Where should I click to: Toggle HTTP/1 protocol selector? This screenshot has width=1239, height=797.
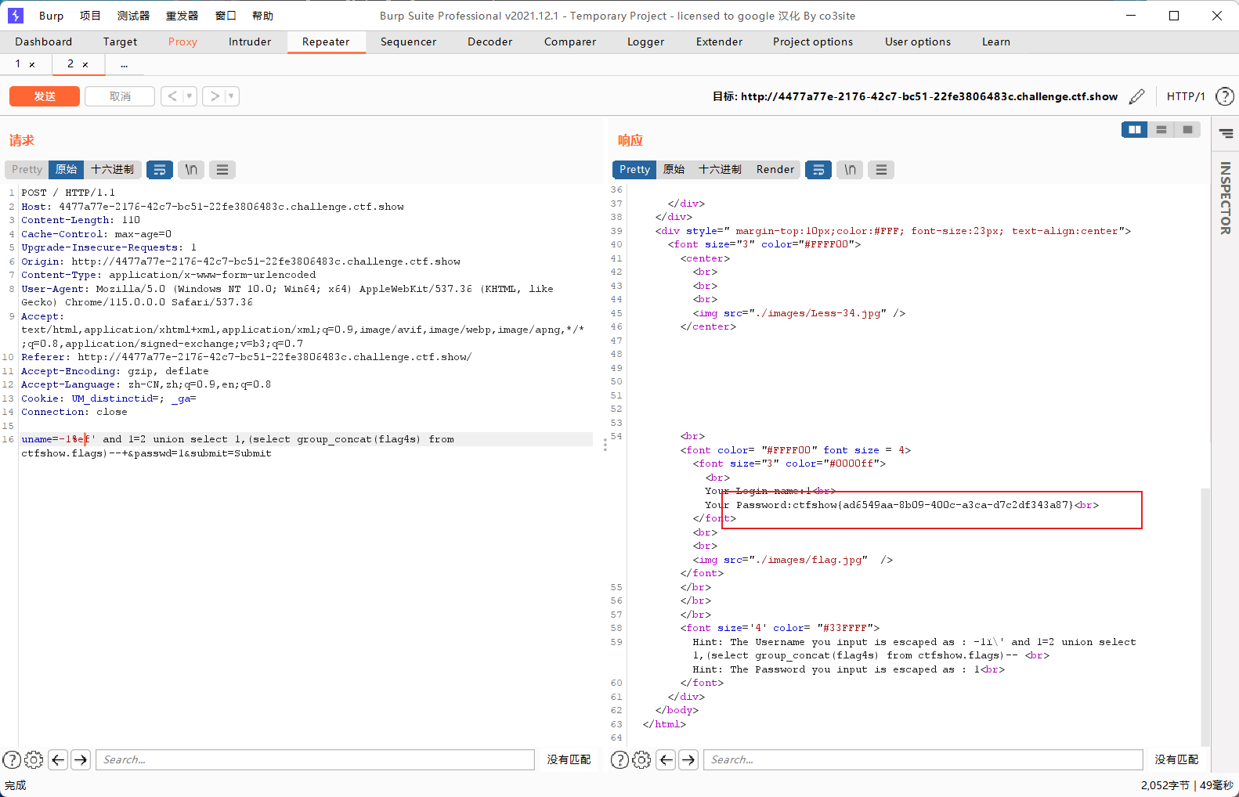tap(1186, 96)
